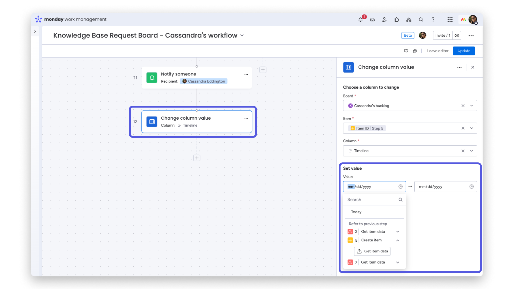Click the invite members icon in top bar
This screenshot has height=289, width=514.
tap(384, 20)
